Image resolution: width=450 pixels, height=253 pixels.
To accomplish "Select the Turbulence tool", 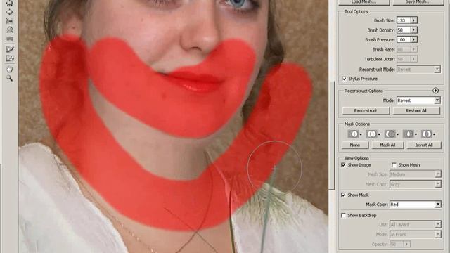I will click(10, 39).
